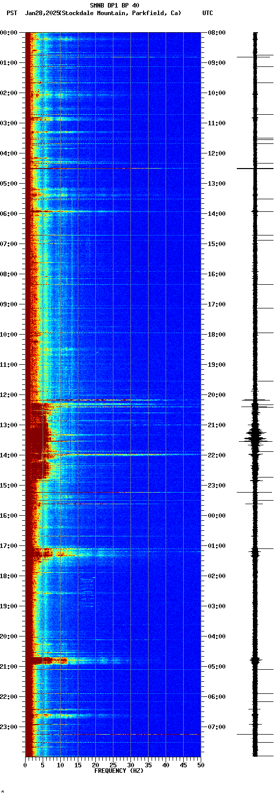
Task: Click the large seismogram spike near 12:30 UTC
Action: click(255, 169)
